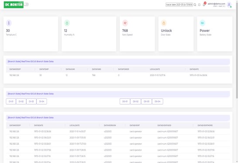Click the battery state icon
The height and width of the screenshot is (163, 238).
pos(203,23)
